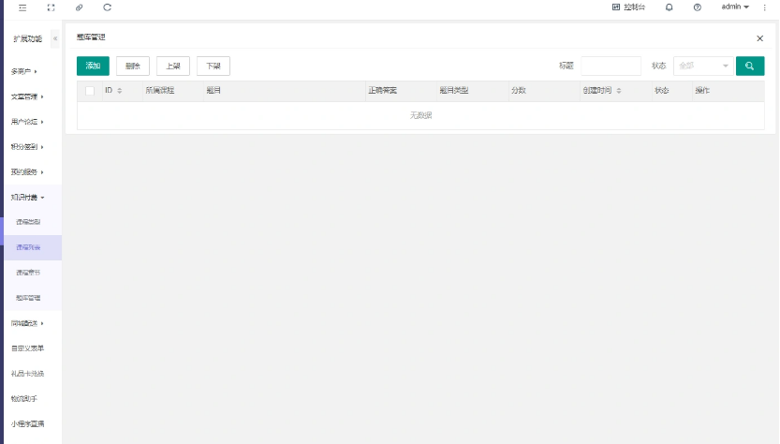Open the vertical dots more menu
Screen dimensions: 780x444
pos(765,7)
